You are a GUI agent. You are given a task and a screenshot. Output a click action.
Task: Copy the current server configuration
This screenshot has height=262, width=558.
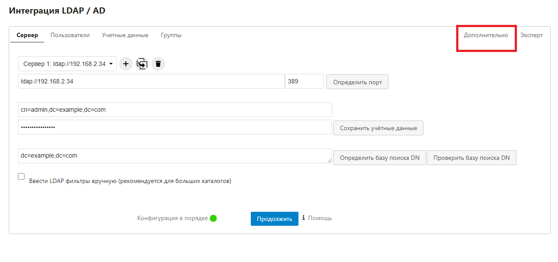pyautogui.click(x=142, y=64)
